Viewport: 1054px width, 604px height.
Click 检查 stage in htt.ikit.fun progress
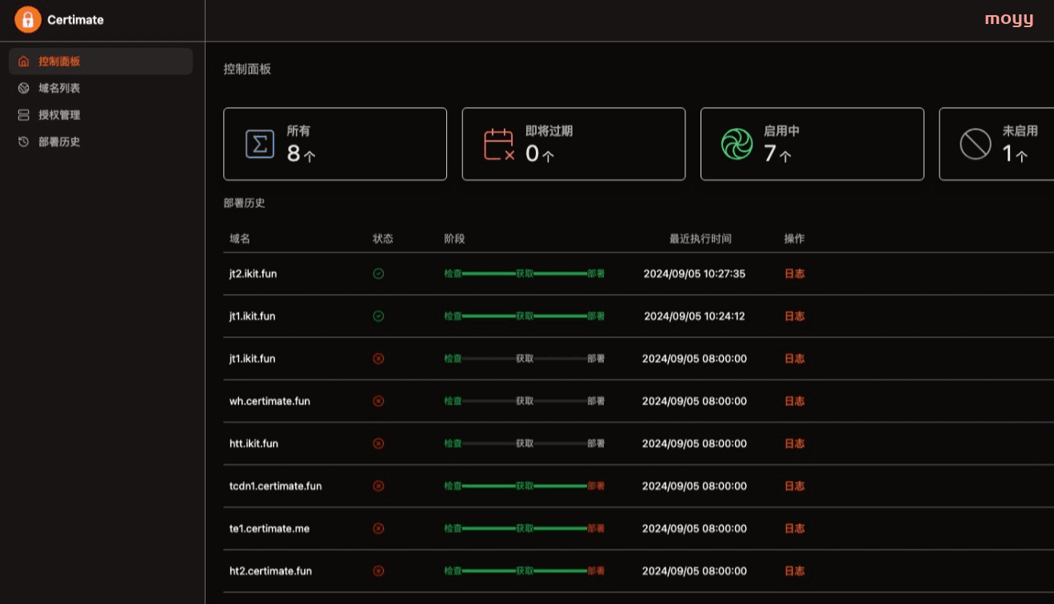tap(453, 443)
